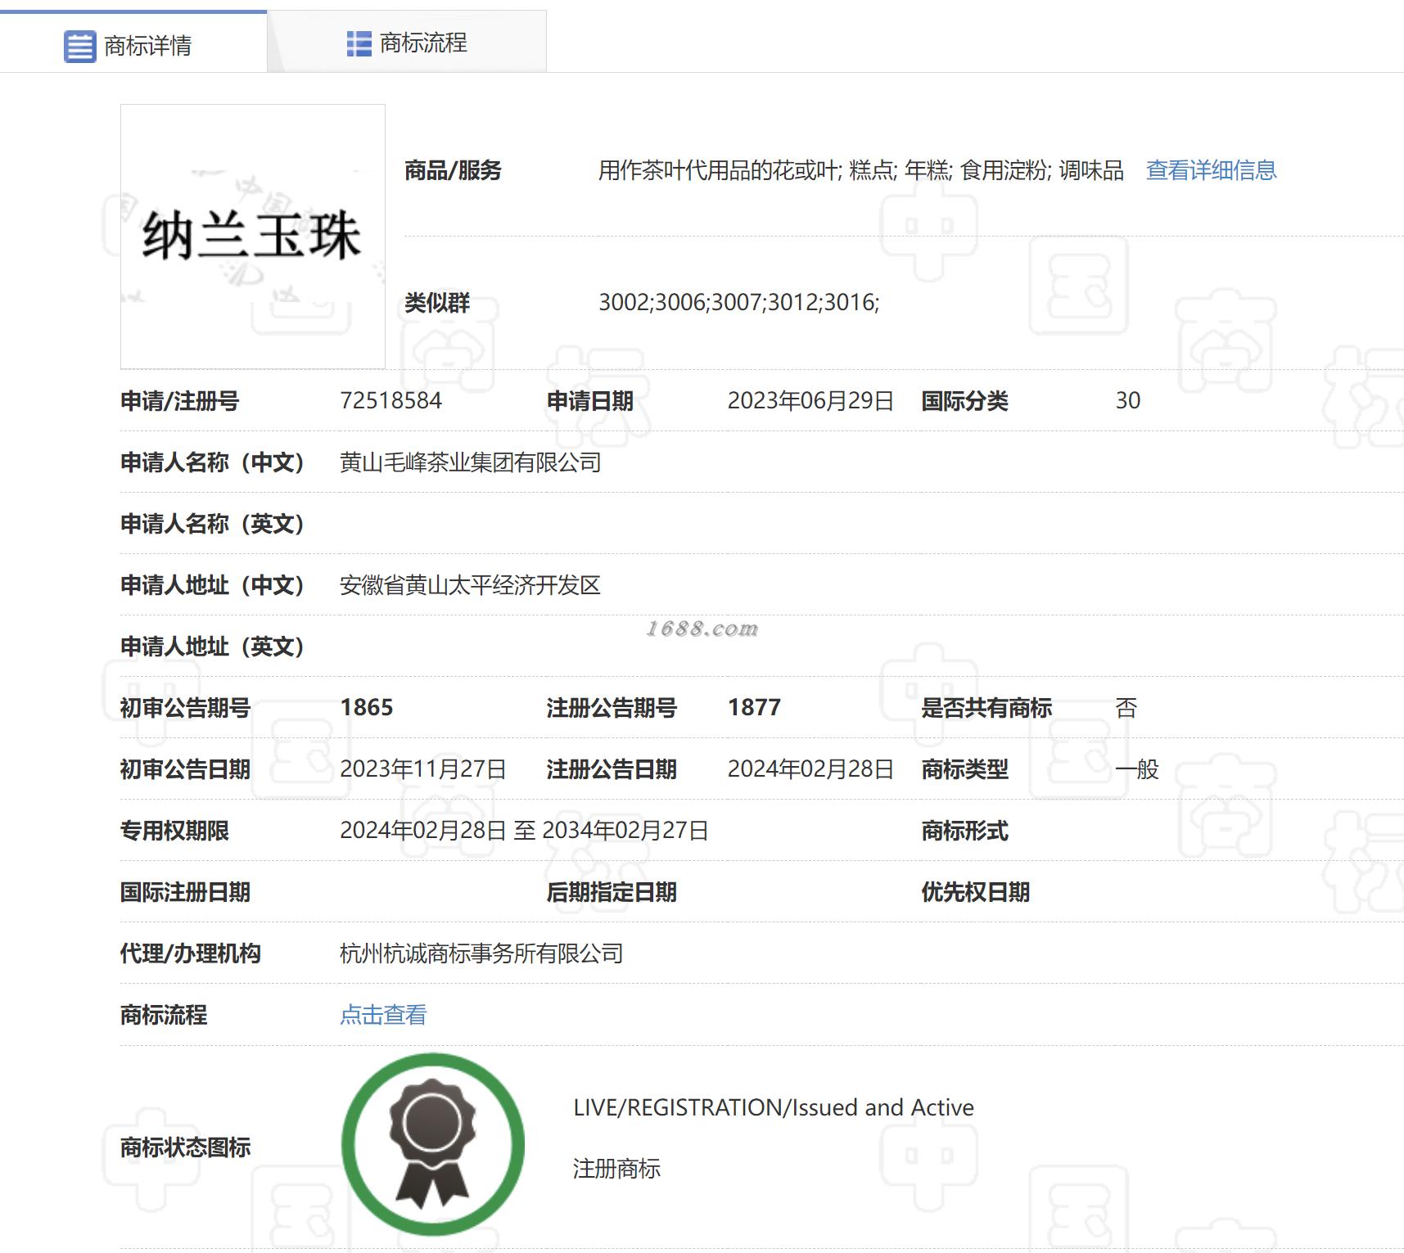
Task: Click the 申请人地址（英文）label
Action: tap(213, 647)
